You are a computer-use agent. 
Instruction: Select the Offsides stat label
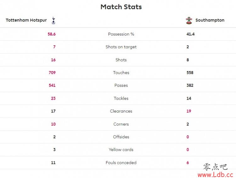click(121, 137)
